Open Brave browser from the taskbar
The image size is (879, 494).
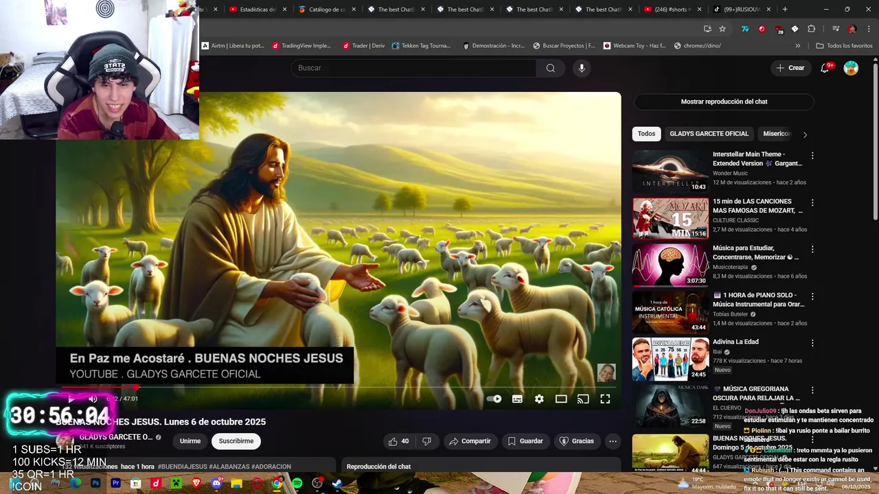[196, 483]
